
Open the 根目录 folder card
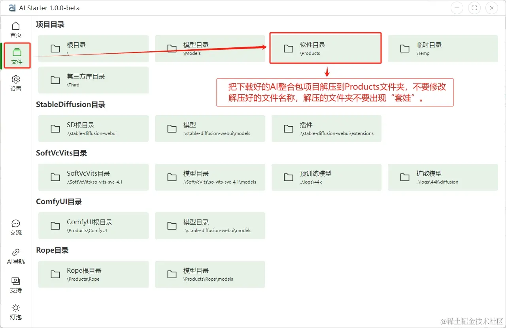tap(93, 48)
